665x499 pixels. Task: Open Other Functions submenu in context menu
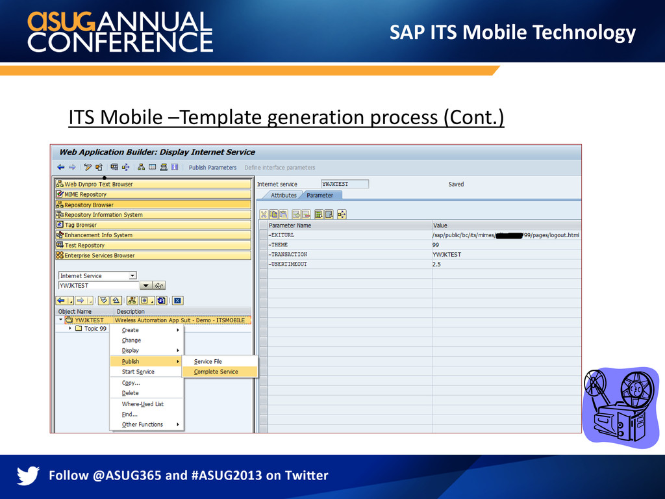147,424
